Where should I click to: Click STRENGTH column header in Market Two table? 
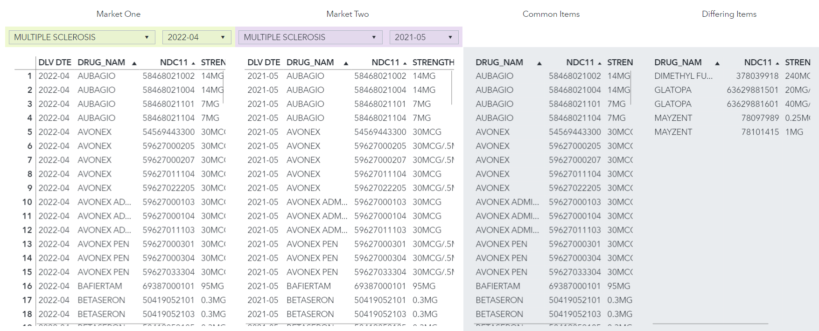click(433, 62)
